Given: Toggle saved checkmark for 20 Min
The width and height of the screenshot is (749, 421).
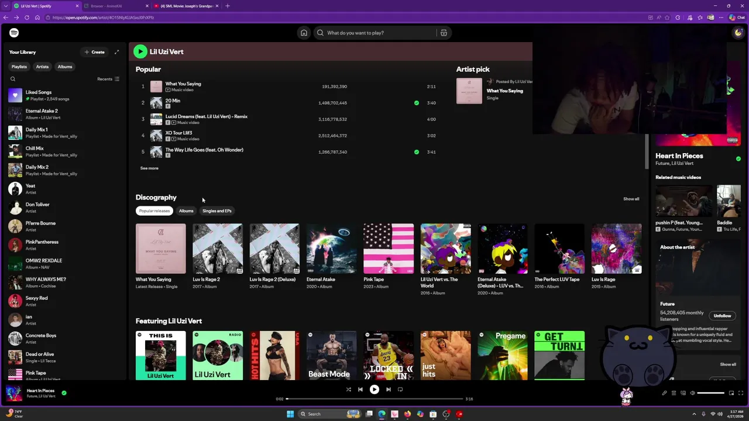Looking at the screenshot, I should (417, 103).
